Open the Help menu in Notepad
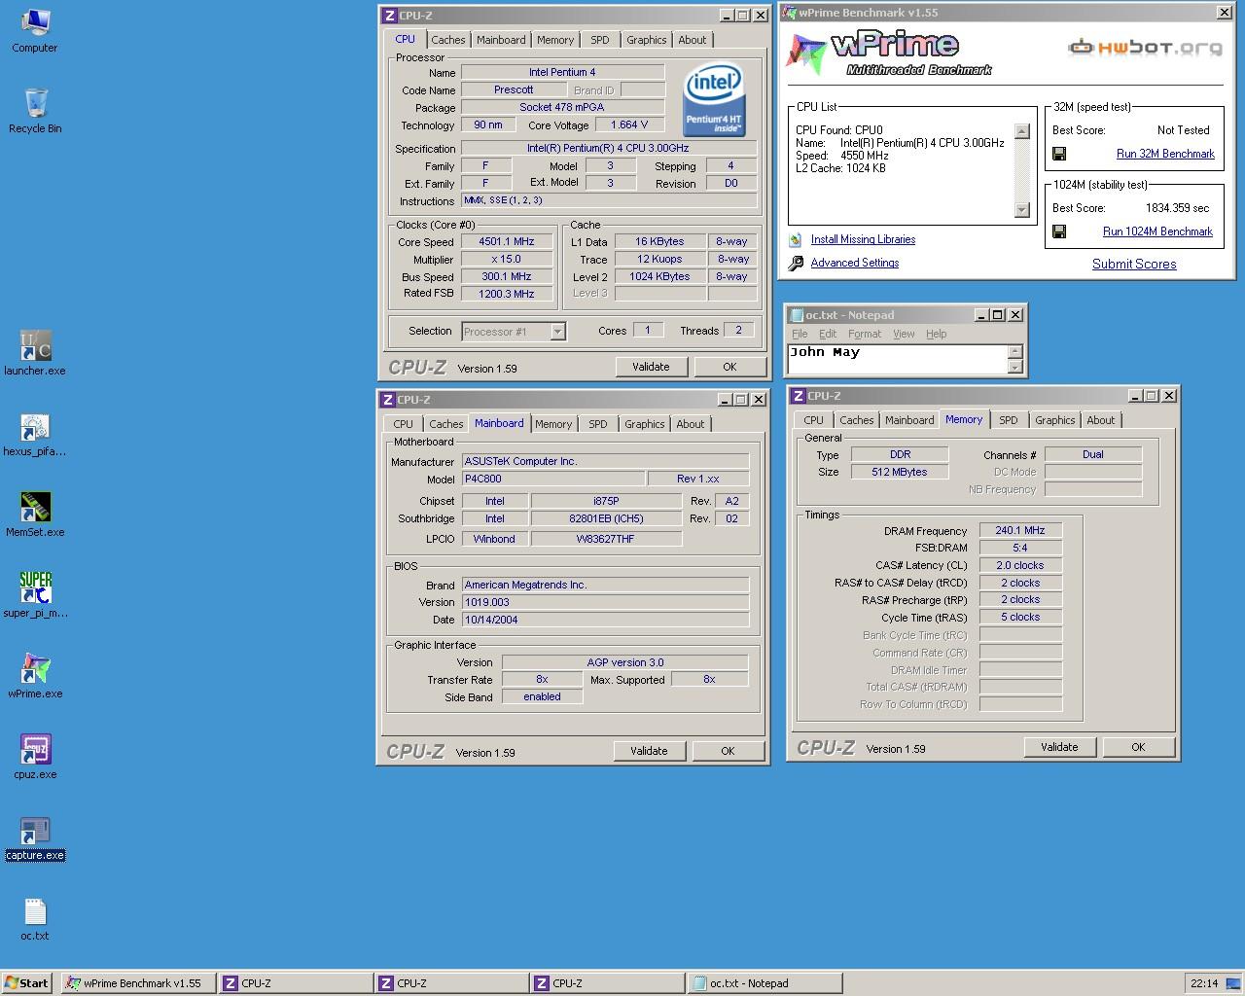 [x=936, y=334]
